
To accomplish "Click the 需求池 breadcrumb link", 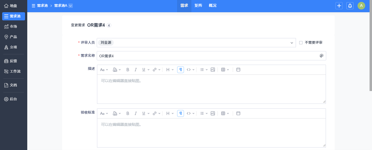I will coord(42,5).
